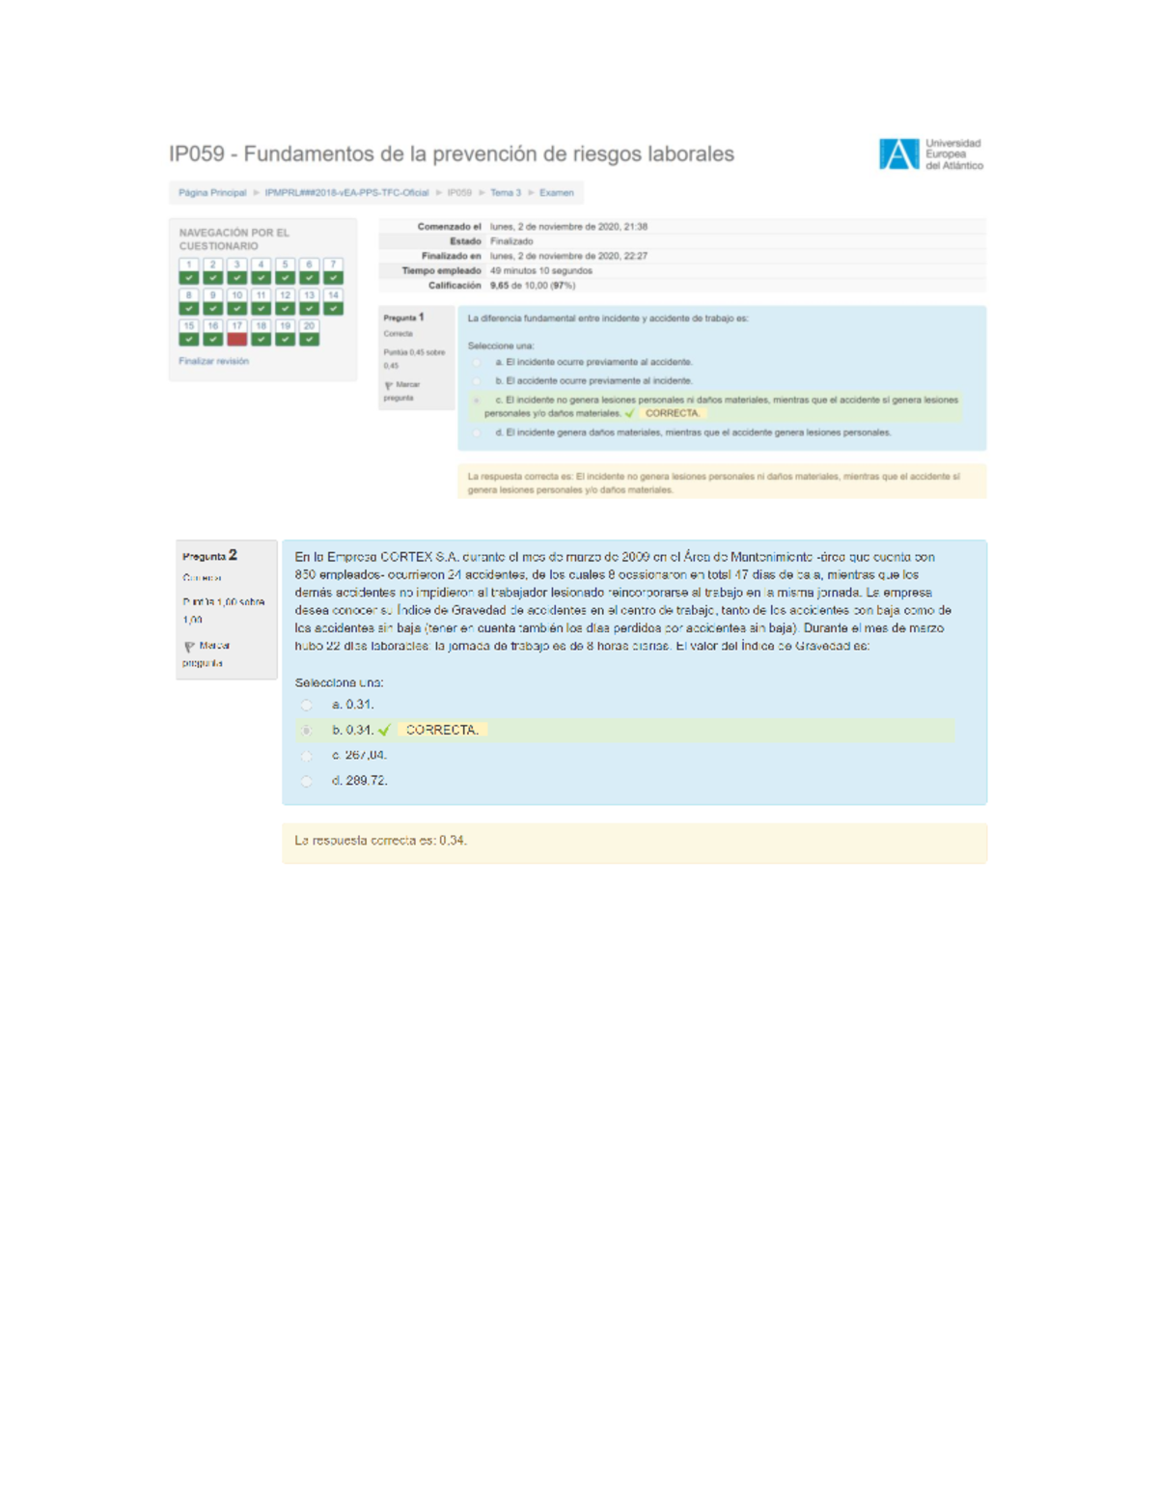
Task: Click the Examen breadcrumb item
Action: click(x=556, y=193)
